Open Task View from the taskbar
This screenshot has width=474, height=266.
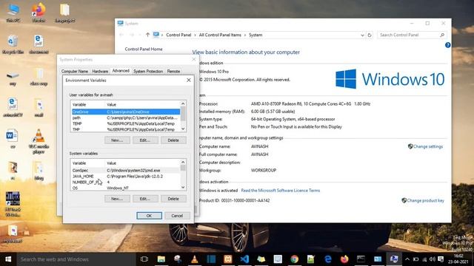144,259
